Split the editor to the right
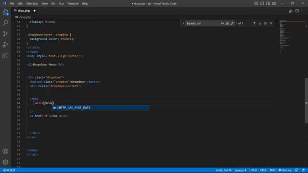Image resolution: width=308 pixels, height=173 pixels. click(x=297, y=11)
